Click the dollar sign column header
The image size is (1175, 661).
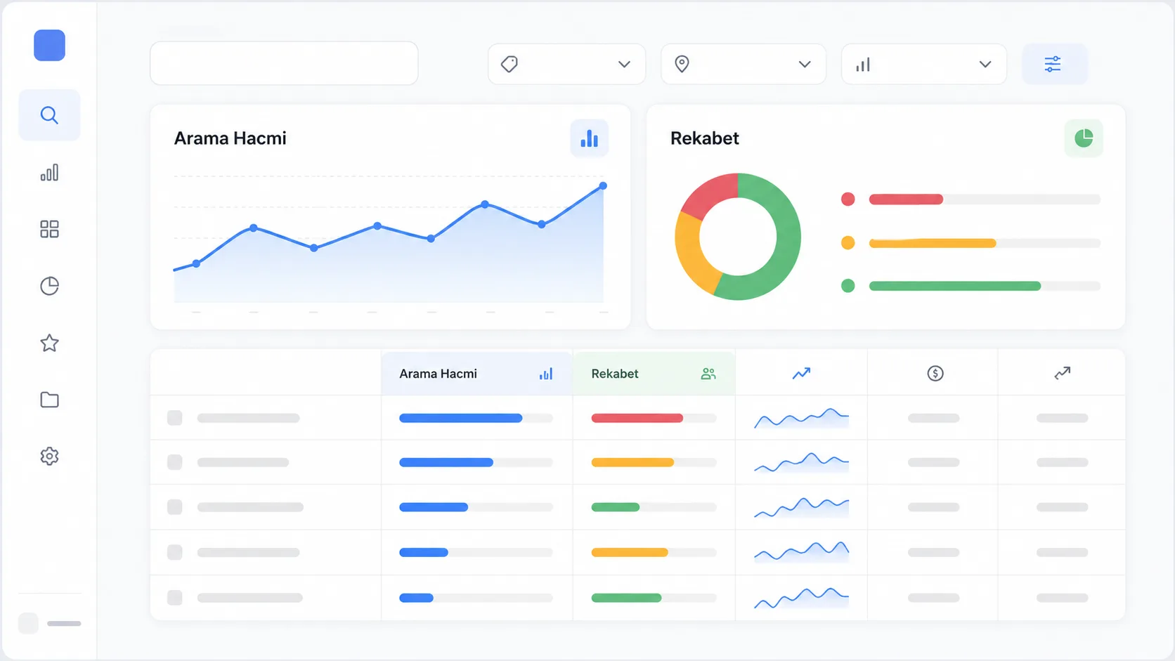pos(935,374)
